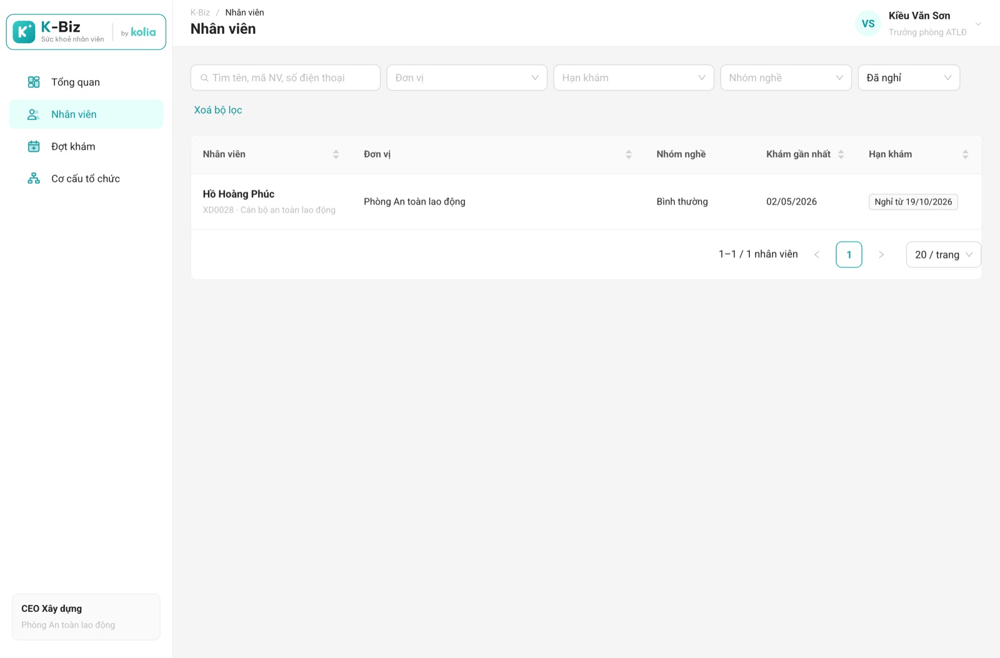Screen dimensions: 1000x658
Task: Click the 1–1 / 1 nhân viên count
Action: click(x=758, y=254)
